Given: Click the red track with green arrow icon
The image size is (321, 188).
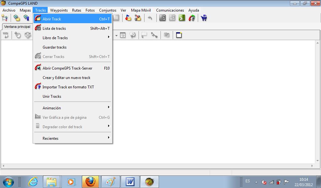Looking at the screenshot, I should pyautogui.click(x=192, y=18).
